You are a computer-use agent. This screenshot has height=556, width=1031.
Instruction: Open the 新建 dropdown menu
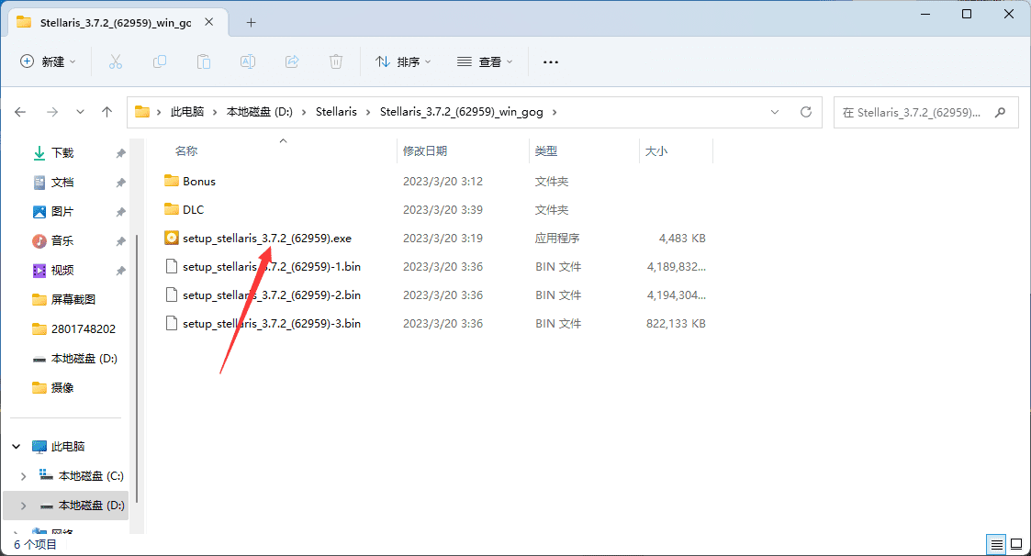pyautogui.click(x=48, y=61)
